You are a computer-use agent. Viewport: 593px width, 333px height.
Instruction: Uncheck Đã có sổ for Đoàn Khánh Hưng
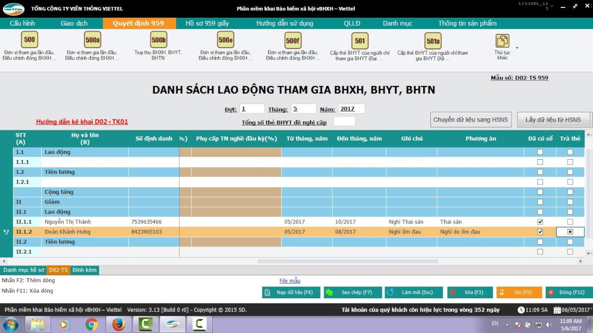[540, 232]
